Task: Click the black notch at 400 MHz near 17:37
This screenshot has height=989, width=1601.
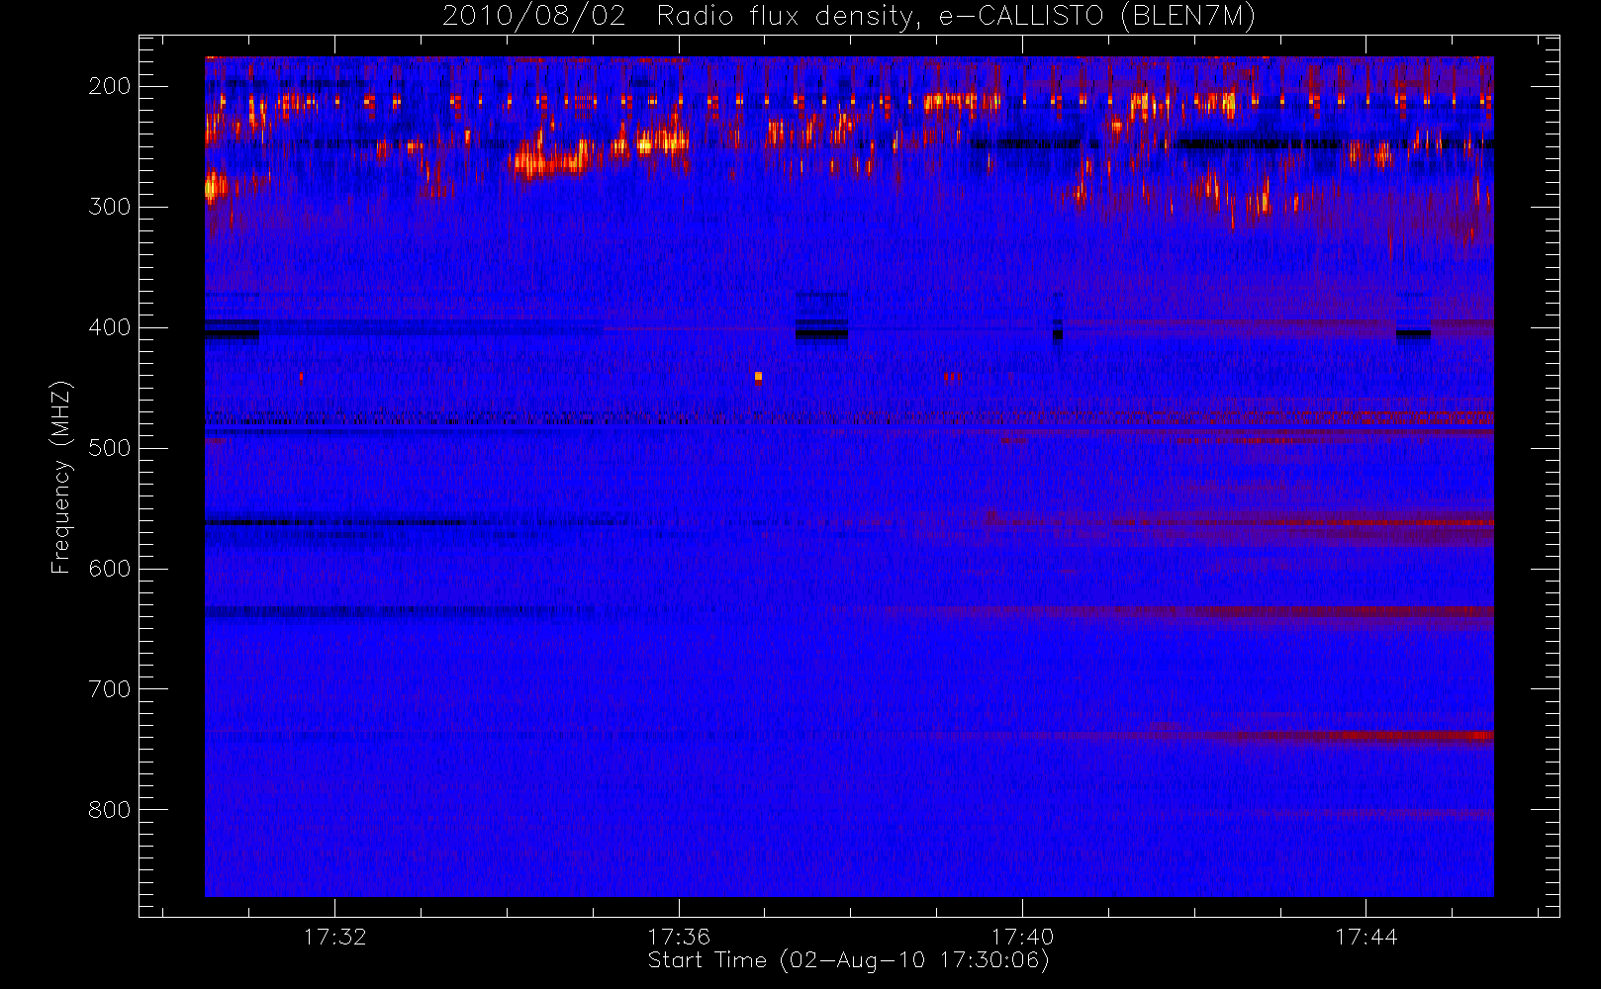Action: click(821, 333)
